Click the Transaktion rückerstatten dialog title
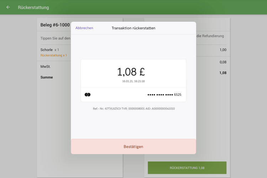The image size is (267, 178). [133, 28]
